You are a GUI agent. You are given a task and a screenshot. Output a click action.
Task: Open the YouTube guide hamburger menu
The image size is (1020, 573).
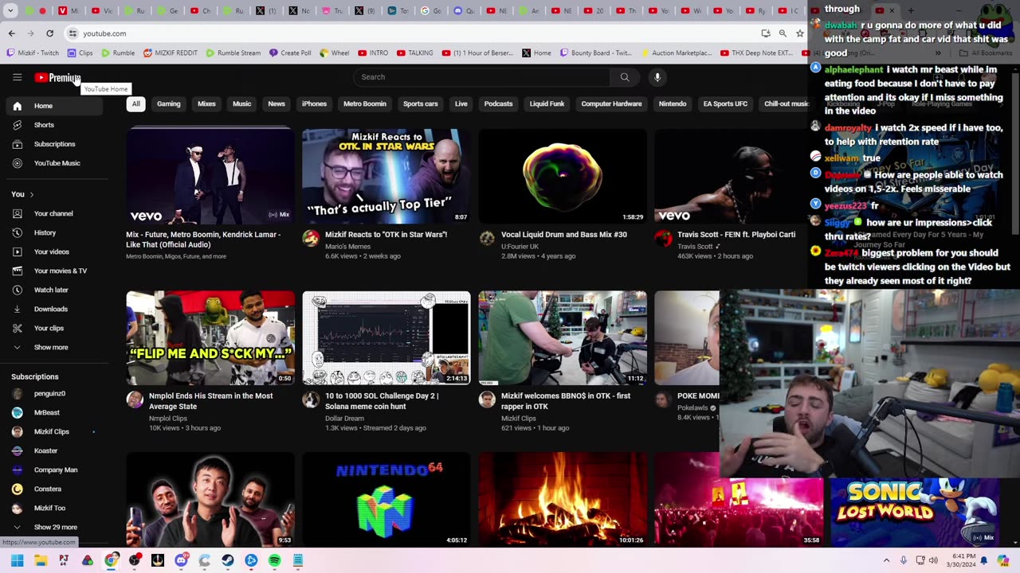point(17,77)
